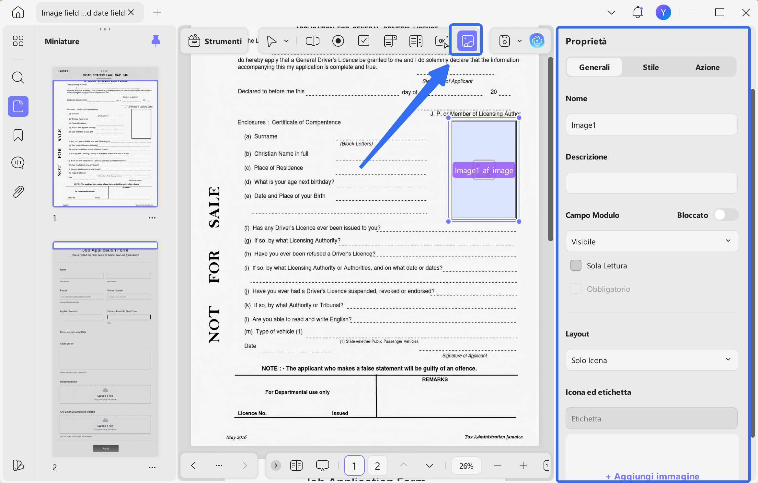Click the Nome input field

pos(651,125)
